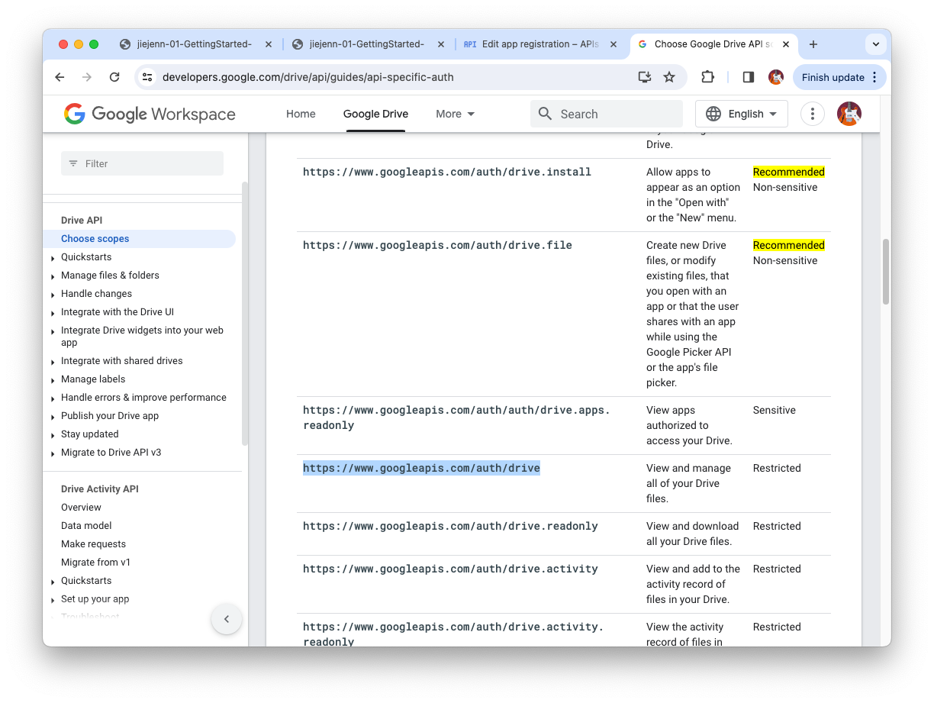Click Recommended label in drive.install row
The height and width of the screenshot is (703, 934).
(x=789, y=172)
